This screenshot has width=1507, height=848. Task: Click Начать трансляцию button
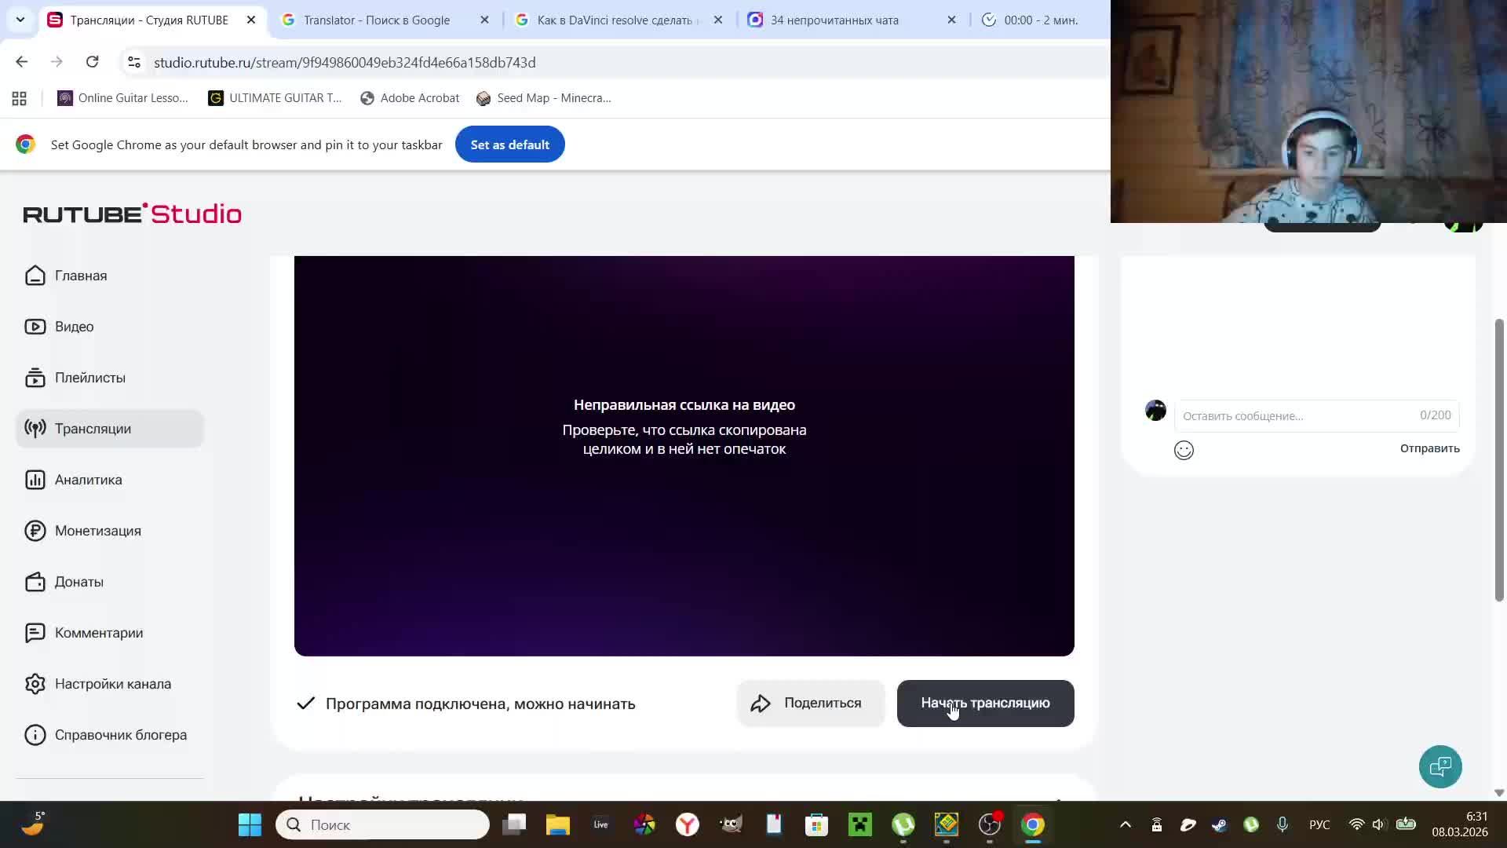click(x=985, y=704)
